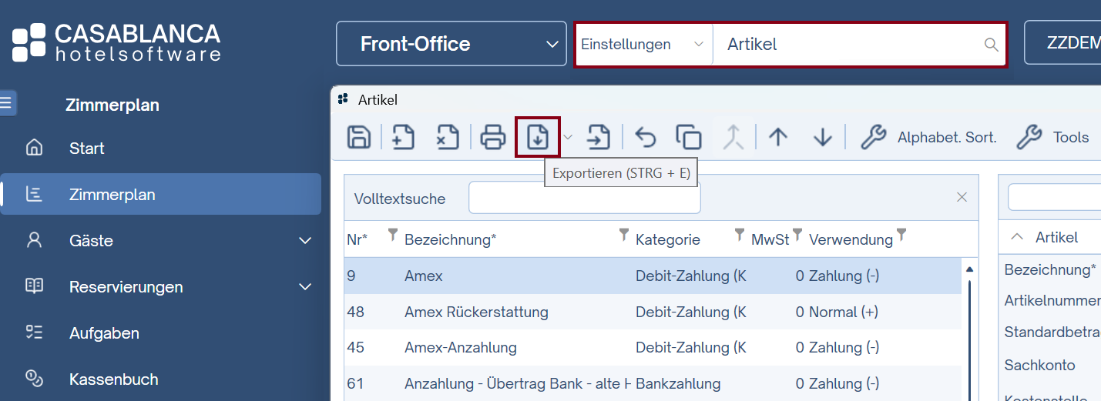Click the Alphabet. Sort. button

click(928, 137)
